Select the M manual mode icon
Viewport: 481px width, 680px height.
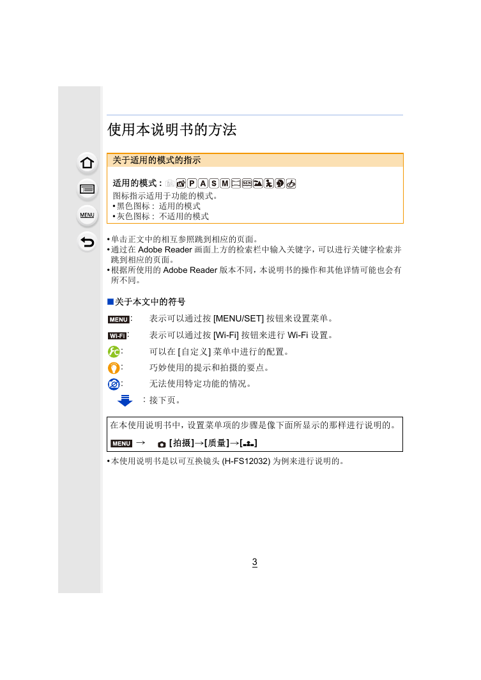tap(224, 183)
